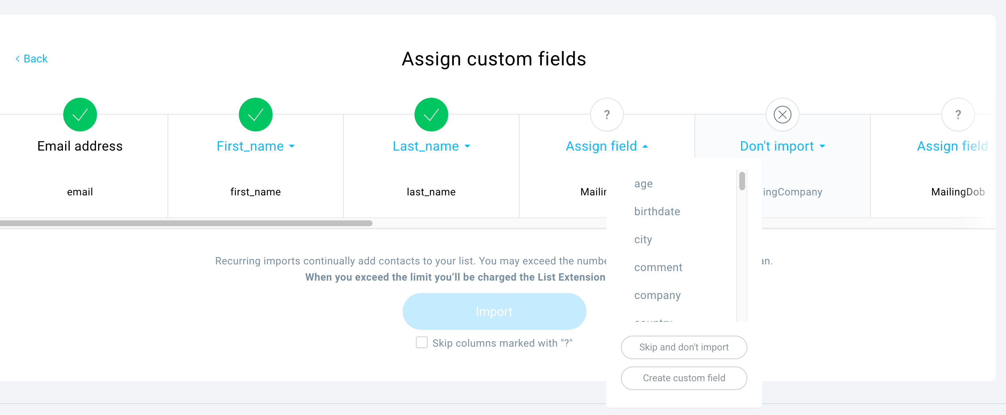Screen dimensions: 1006x415
Task: Click the question mark icon above the open Assign field dropdown
Action: [607, 114]
